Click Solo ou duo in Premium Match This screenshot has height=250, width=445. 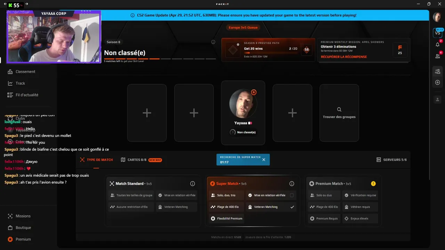tap(324, 195)
